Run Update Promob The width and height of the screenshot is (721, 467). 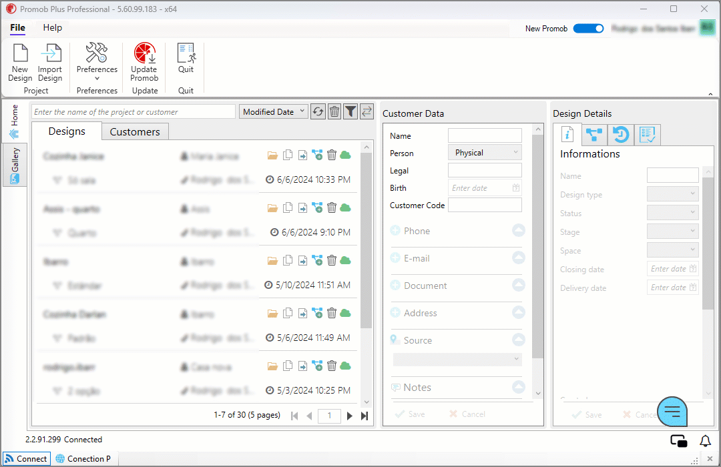[x=144, y=62]
